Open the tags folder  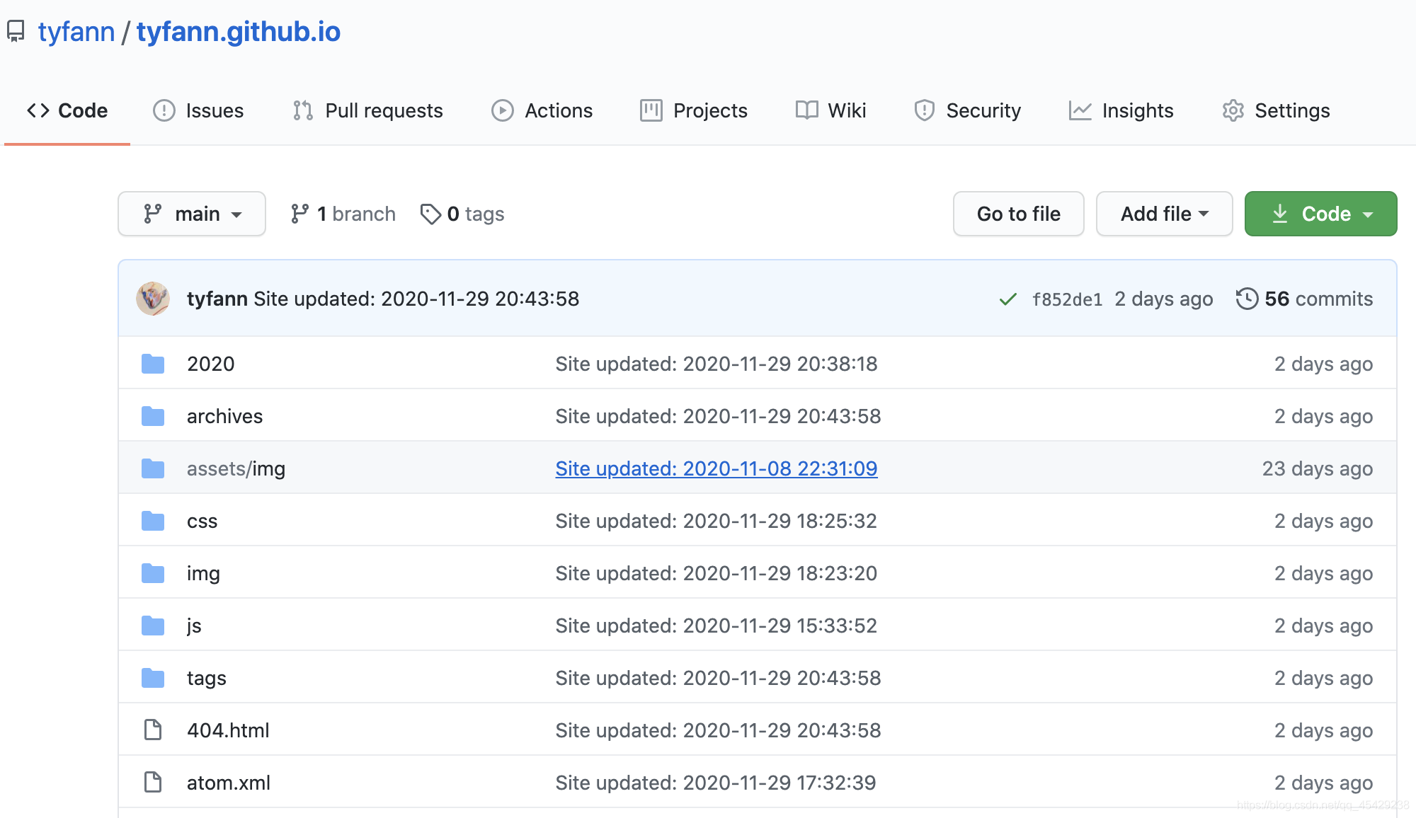pos(206,678)
